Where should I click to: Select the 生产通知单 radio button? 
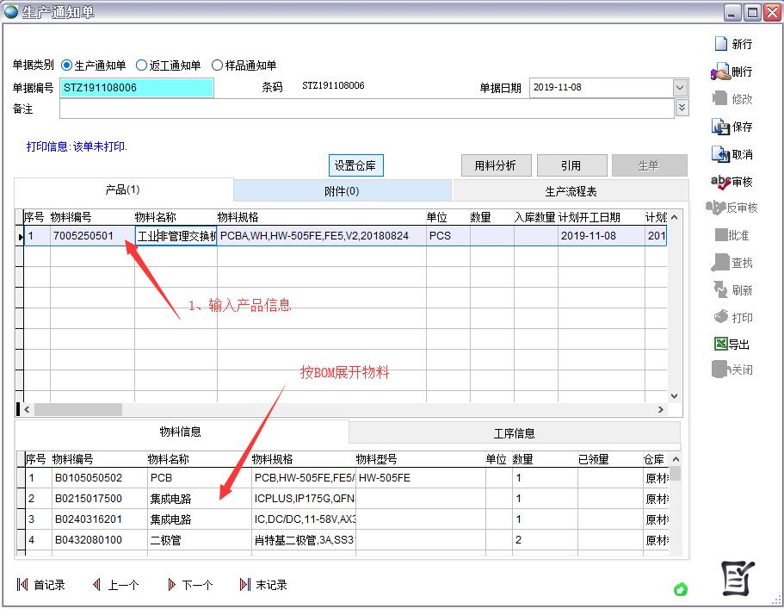point(66,65)
